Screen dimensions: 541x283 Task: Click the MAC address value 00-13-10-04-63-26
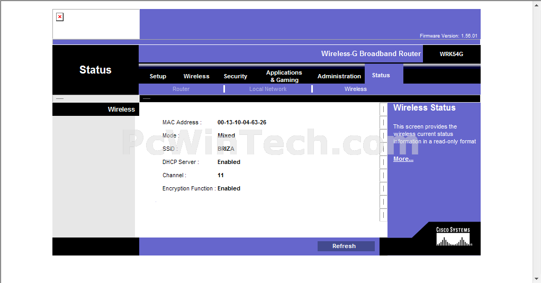[242, 122]
